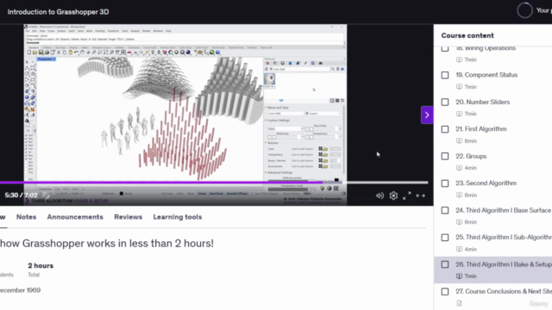Check the box for 21. First Algorithm
The height and width of the screenshot is (310, 552).
(445, 129)
